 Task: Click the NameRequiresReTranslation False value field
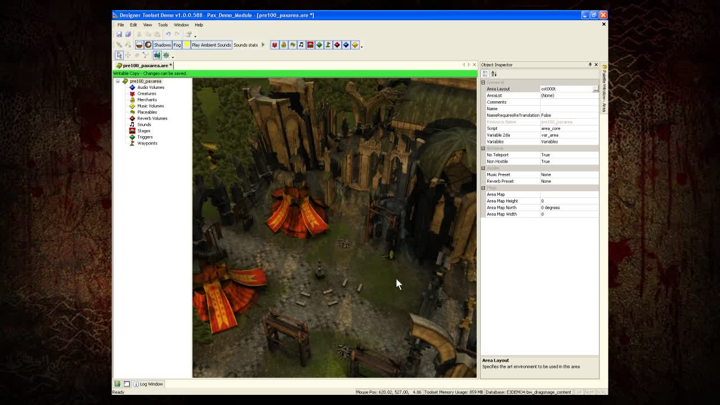coord(568,115)
